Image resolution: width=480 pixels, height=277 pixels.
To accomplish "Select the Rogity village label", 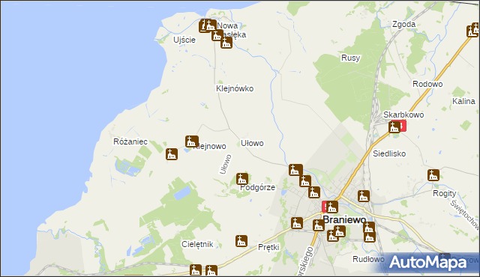I will [x=445, y=193].
